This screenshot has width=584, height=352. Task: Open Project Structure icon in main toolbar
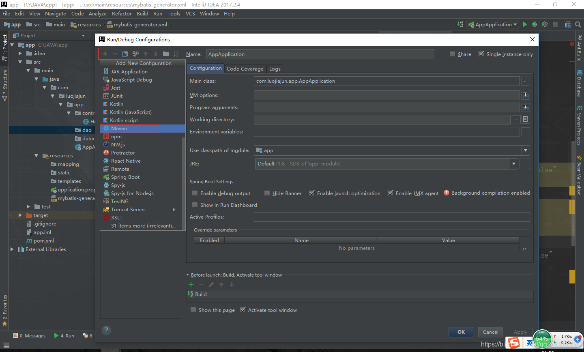568,25
